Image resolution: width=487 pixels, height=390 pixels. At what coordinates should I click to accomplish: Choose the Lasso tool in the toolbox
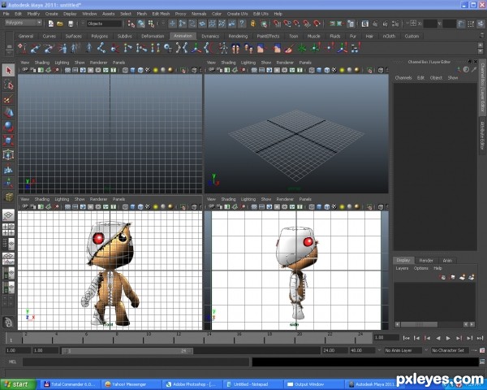pyautogui.click(x=9, y=84)
